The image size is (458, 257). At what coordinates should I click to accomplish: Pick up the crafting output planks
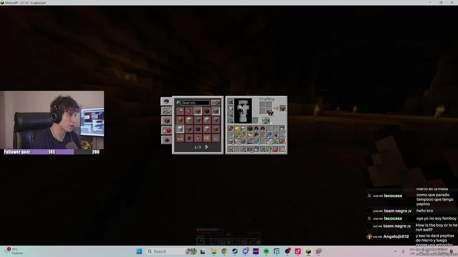pos(283,108)
